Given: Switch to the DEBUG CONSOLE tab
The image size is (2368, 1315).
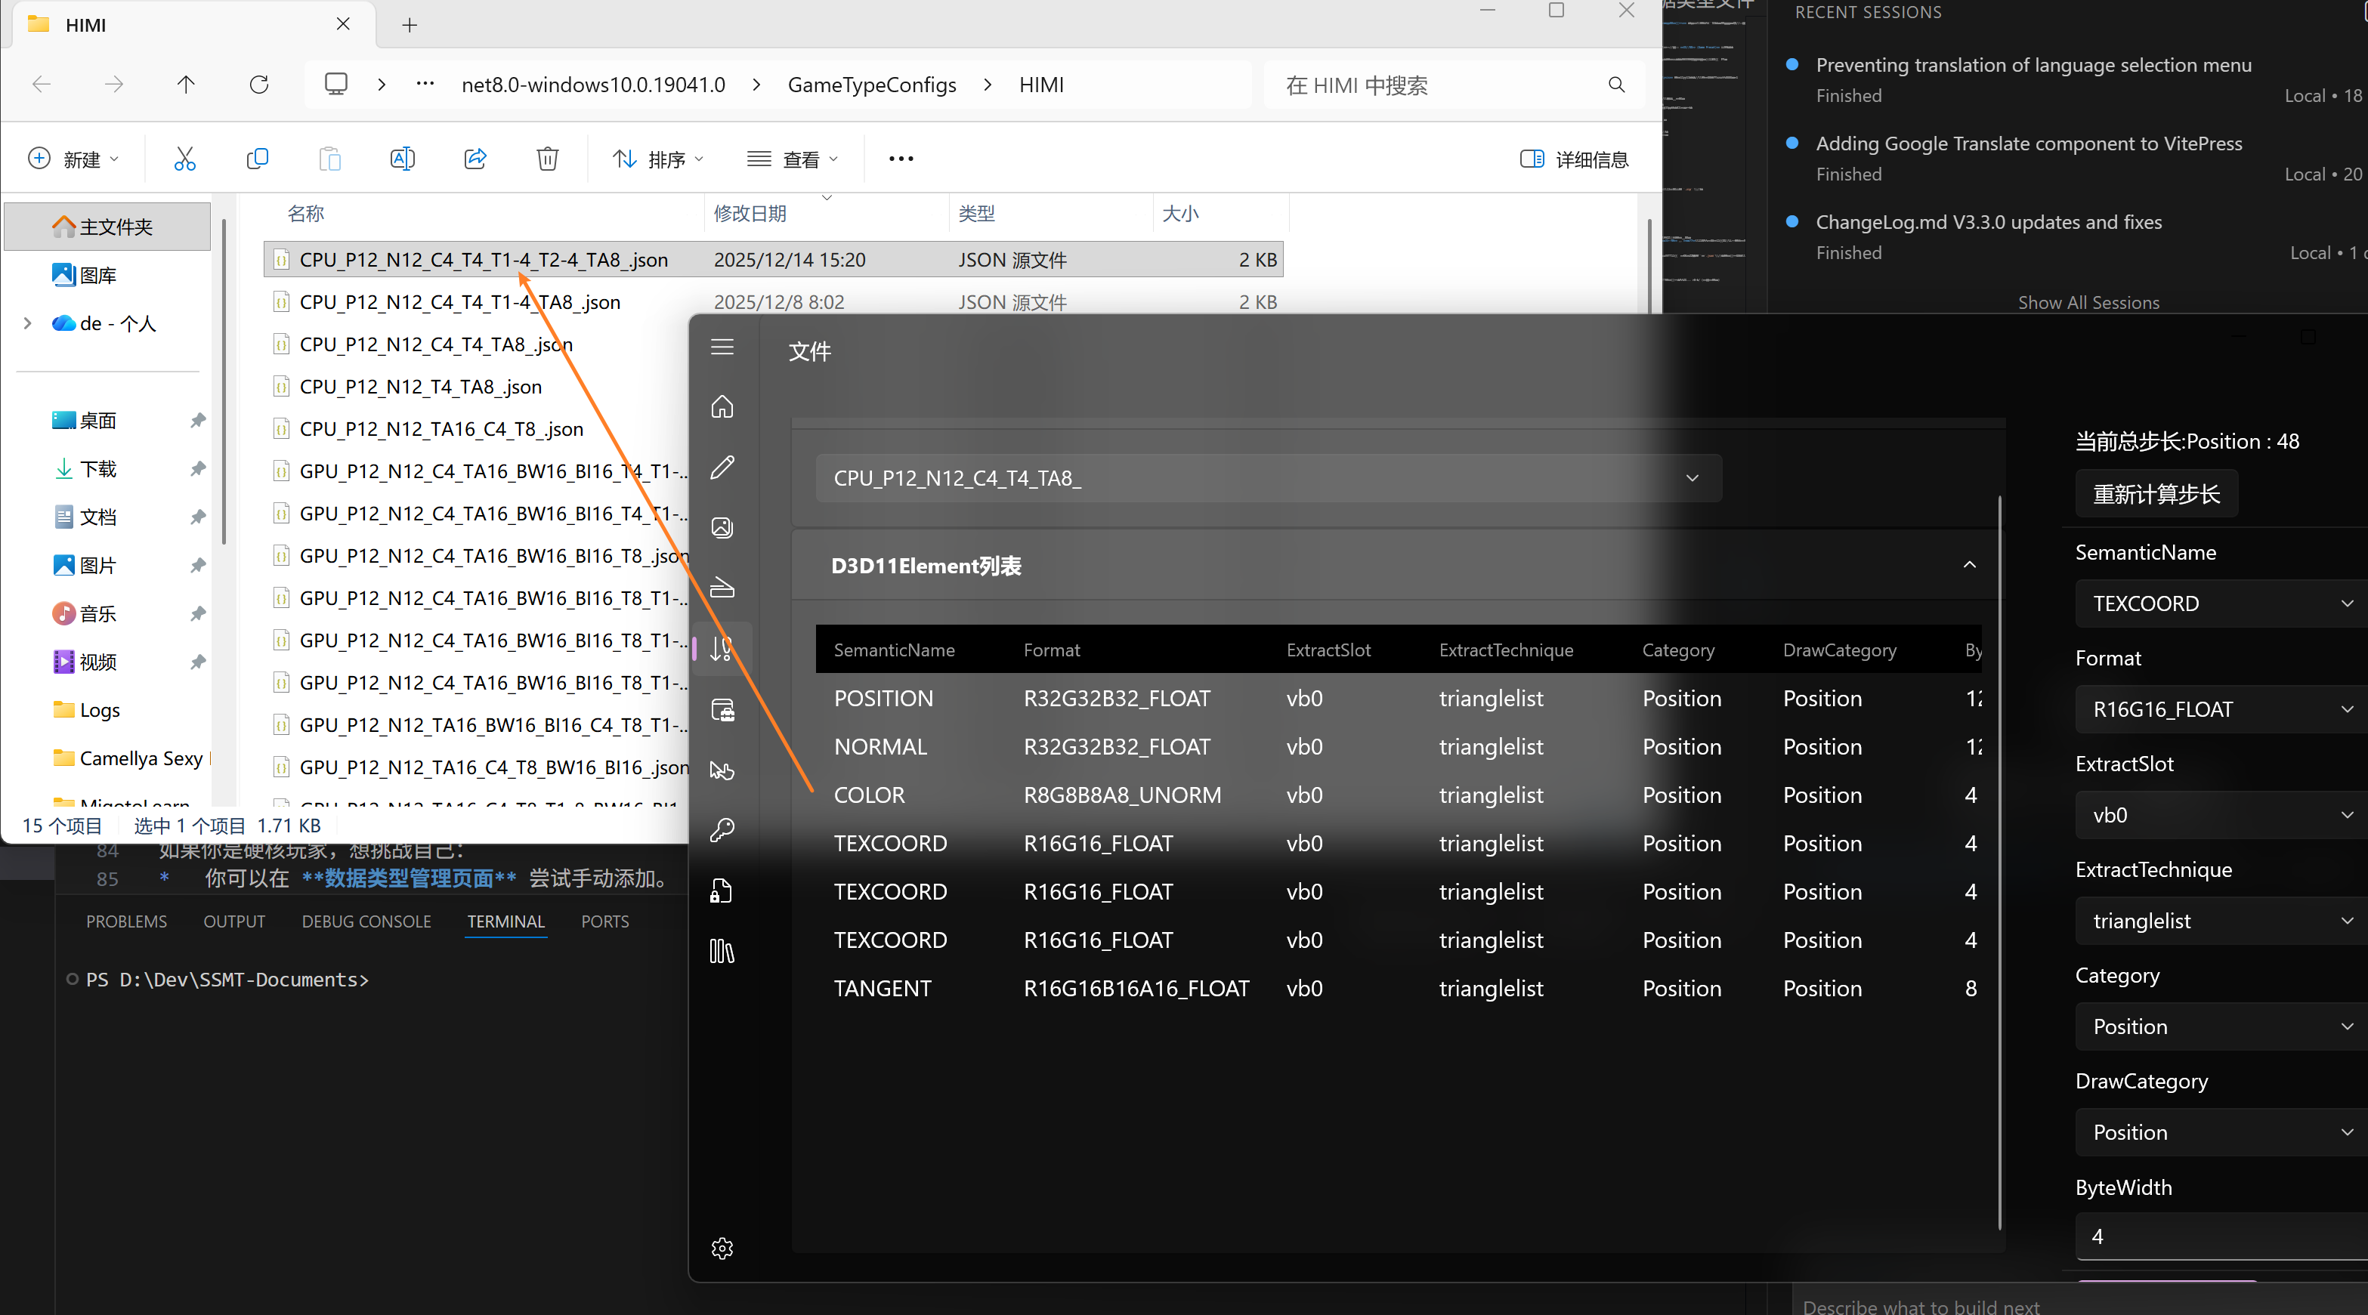Looking at the screenshot, I should click(366, 921).
